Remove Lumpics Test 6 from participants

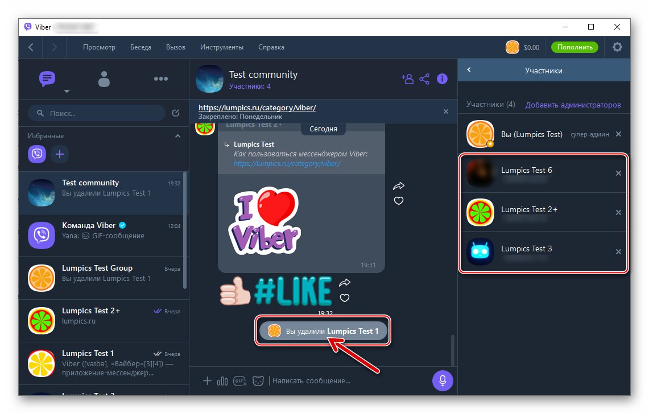(618, 173)
